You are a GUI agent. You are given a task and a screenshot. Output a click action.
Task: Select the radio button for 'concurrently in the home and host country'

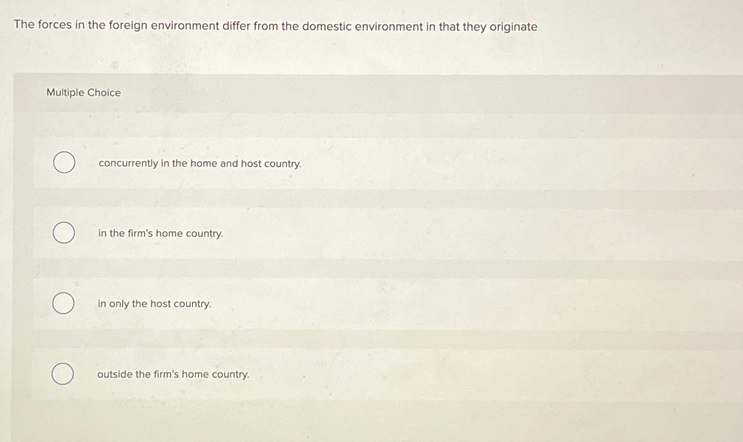click(63, 162)
